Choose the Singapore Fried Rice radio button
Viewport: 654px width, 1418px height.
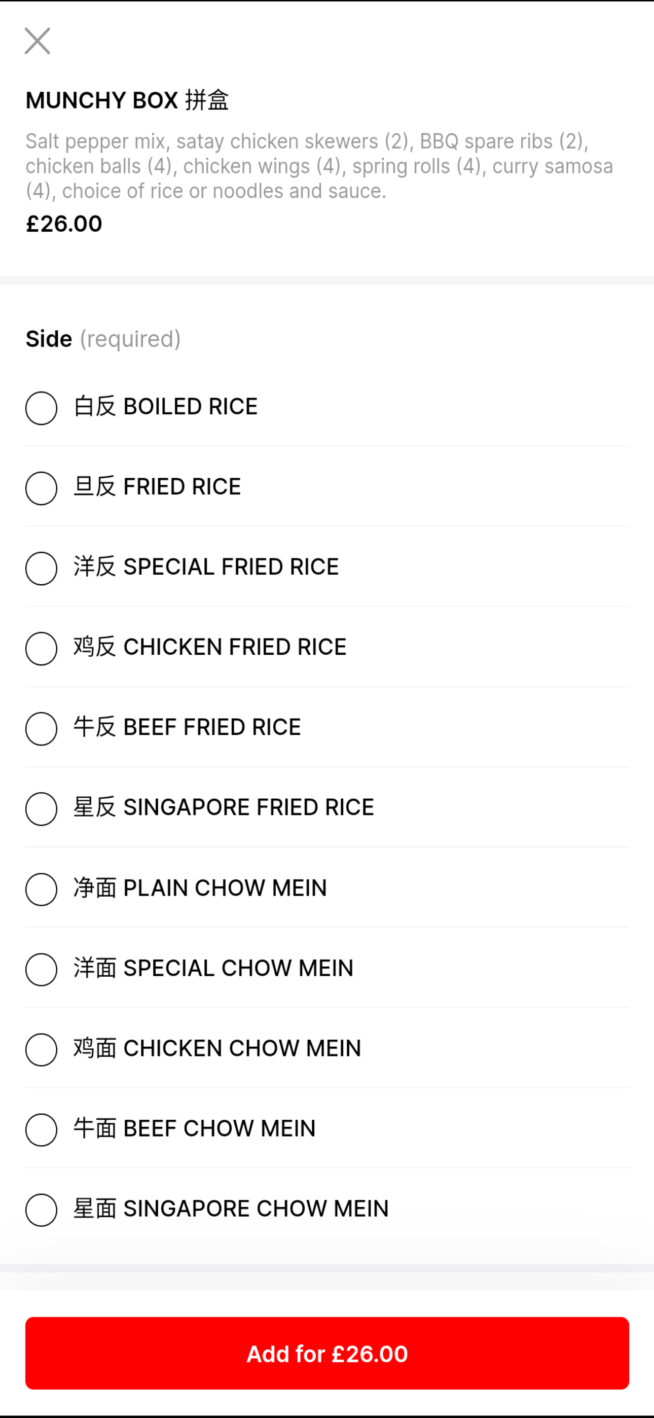[x=41, y=808]
